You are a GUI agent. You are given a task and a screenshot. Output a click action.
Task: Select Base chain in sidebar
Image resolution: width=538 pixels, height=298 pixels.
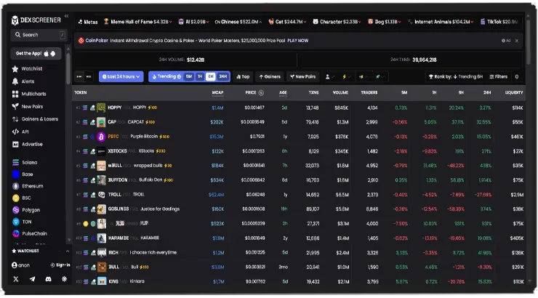click(23, 174)
